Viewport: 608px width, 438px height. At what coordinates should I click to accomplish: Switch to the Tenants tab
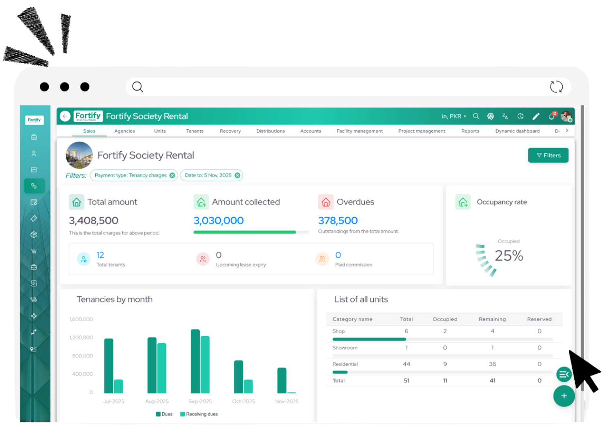(x=195, y=131)
